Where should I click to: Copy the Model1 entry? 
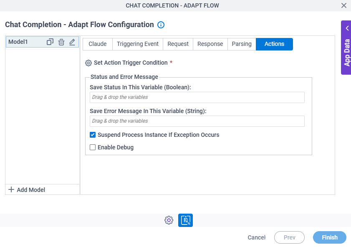pos(50,42)
